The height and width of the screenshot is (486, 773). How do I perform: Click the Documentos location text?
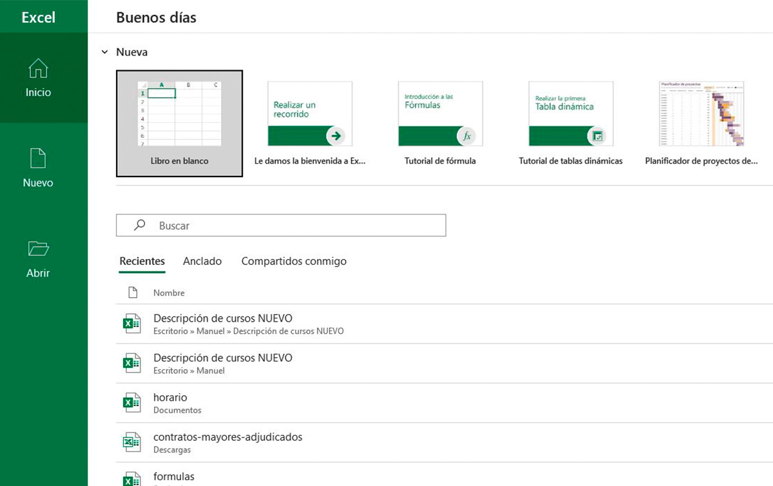(177, 410)
